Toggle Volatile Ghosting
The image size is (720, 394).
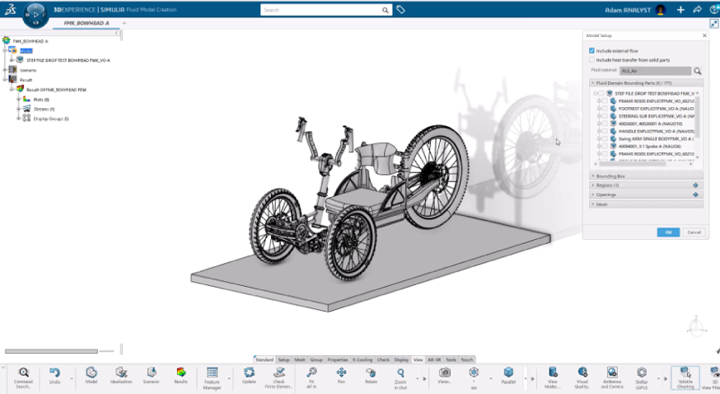click(685, 378)
